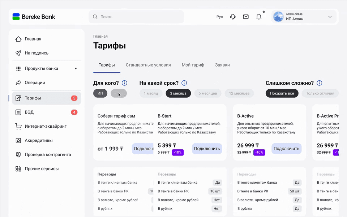The height and width of the screenshot is (217, 347).
Task: Open the Рус language selector
Action: coord(219,17)
